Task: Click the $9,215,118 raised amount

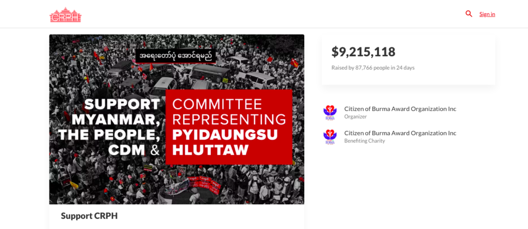Action: tap(364, 52)
